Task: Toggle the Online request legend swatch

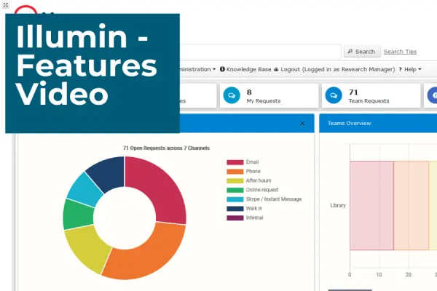Action: click(x=235, y=190)
